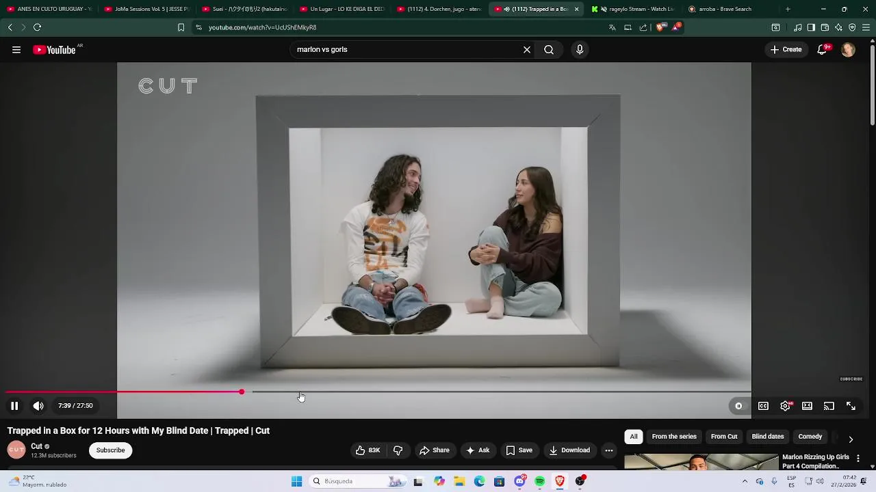Select the 'From the series' chip

click(x=674, y=437)
